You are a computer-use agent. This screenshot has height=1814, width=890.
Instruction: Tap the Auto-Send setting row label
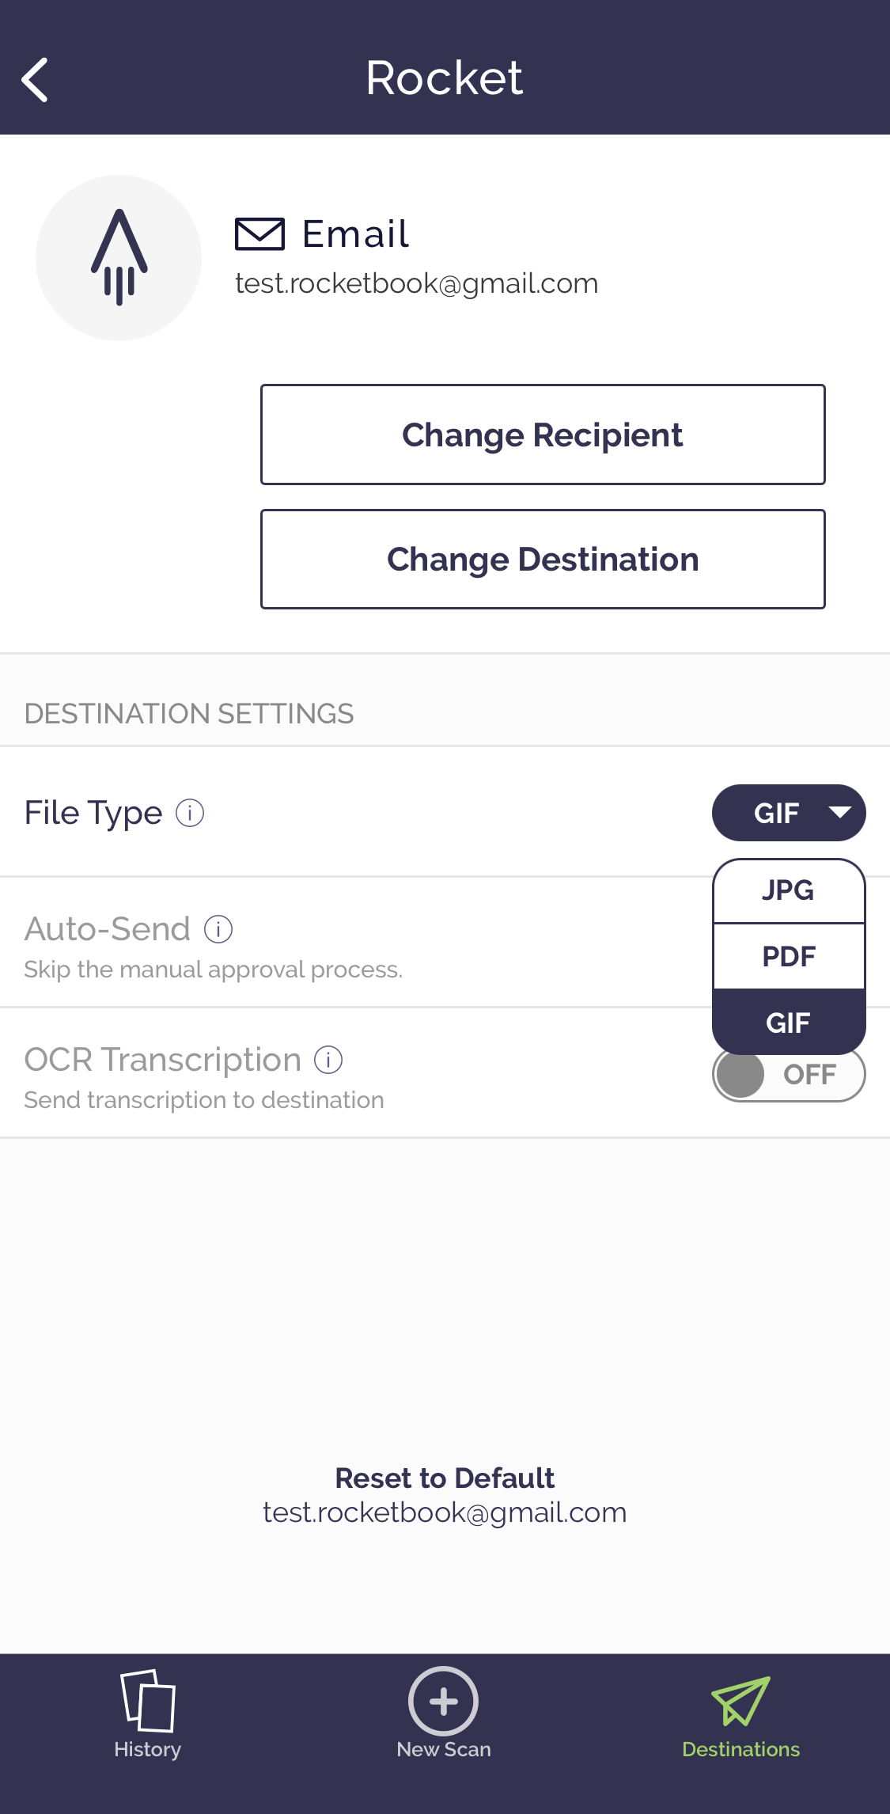tap(108, 929)
